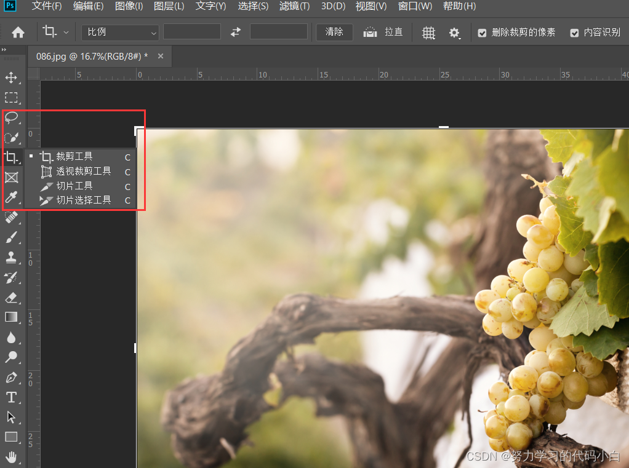This screenshot has width=629, height=468.
Task: Open the 图层(L) menu
Action: 169,6
